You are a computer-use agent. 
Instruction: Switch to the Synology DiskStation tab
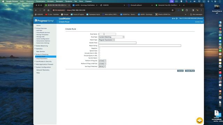(85, 5)
